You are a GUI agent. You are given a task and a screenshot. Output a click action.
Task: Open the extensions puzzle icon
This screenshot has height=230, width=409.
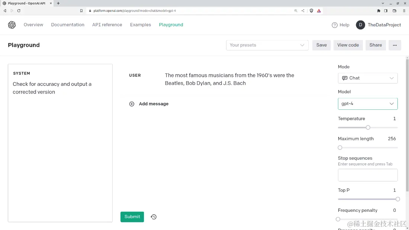pyautogui.click(x=379, y=11)
